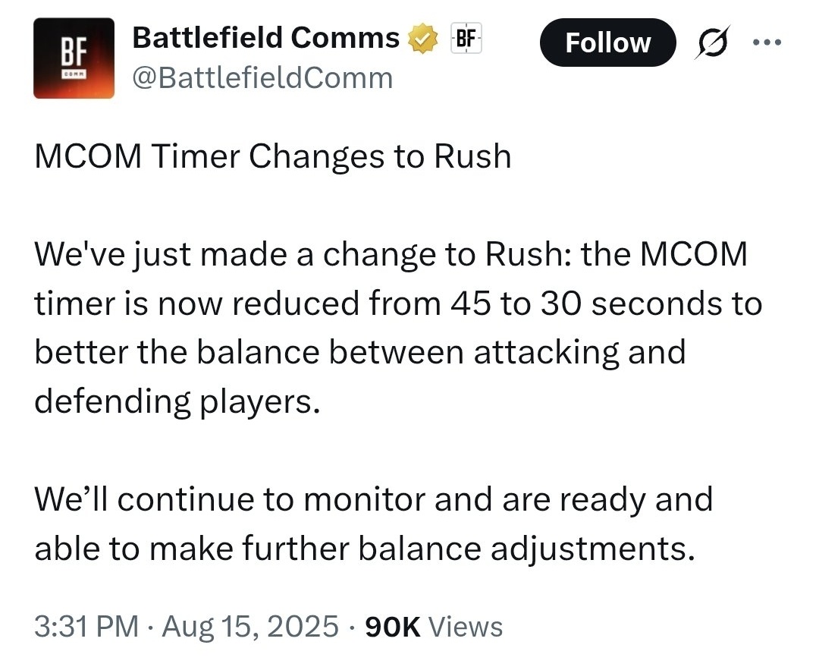Click the word Views beside 90K
819x670 pixels.
click(x=466, y=627)
